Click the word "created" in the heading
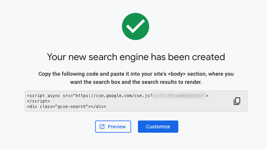 click(209, 57)
